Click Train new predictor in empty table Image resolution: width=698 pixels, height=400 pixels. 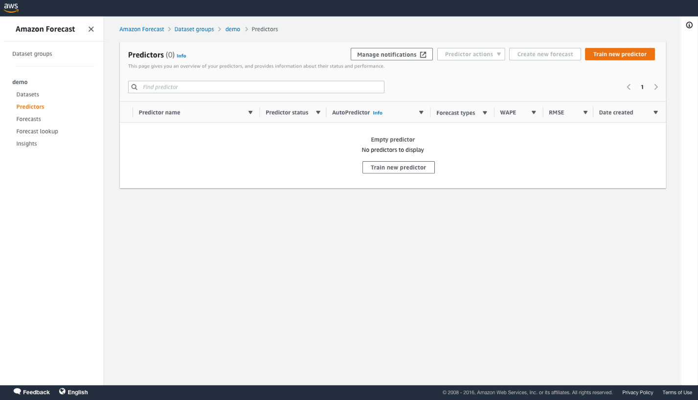point(399,168)
